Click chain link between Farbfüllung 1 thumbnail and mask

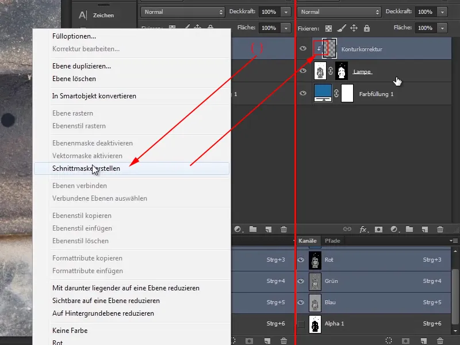pyautogui.click(x=336, y=93)
